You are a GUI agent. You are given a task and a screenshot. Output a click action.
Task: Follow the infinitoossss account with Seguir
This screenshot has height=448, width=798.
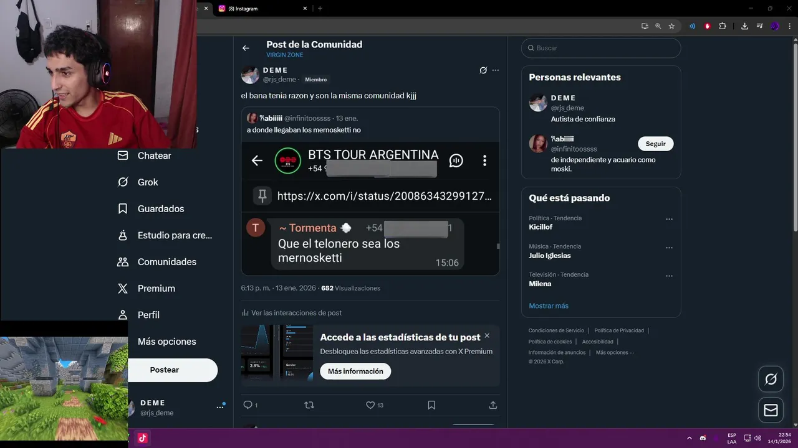[x=655, y=144]
